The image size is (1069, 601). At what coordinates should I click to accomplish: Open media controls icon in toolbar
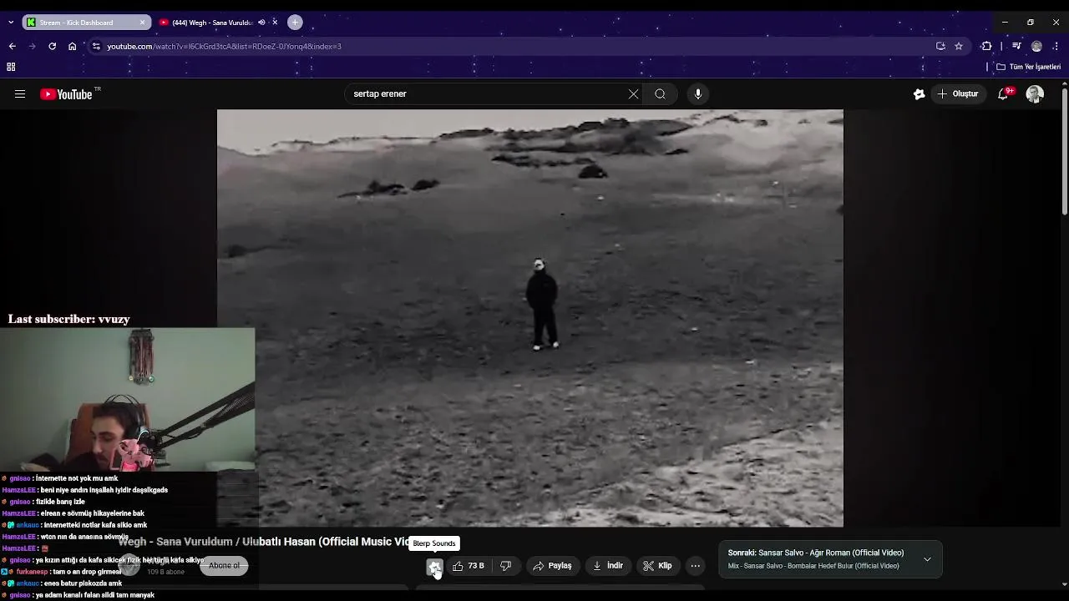pyautogui.click(x=1016, y=46)
